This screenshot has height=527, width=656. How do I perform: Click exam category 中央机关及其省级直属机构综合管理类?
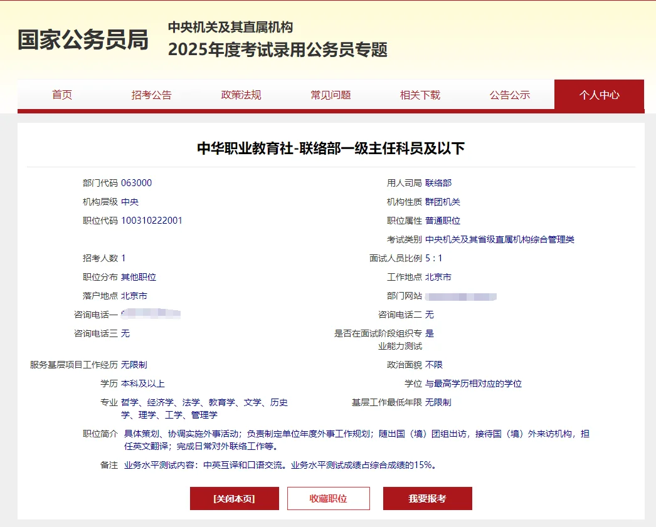(500, 239)
